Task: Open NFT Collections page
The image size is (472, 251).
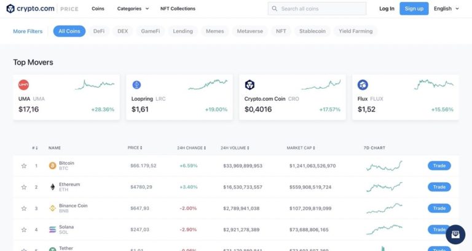Action: (x=178, y=9)
